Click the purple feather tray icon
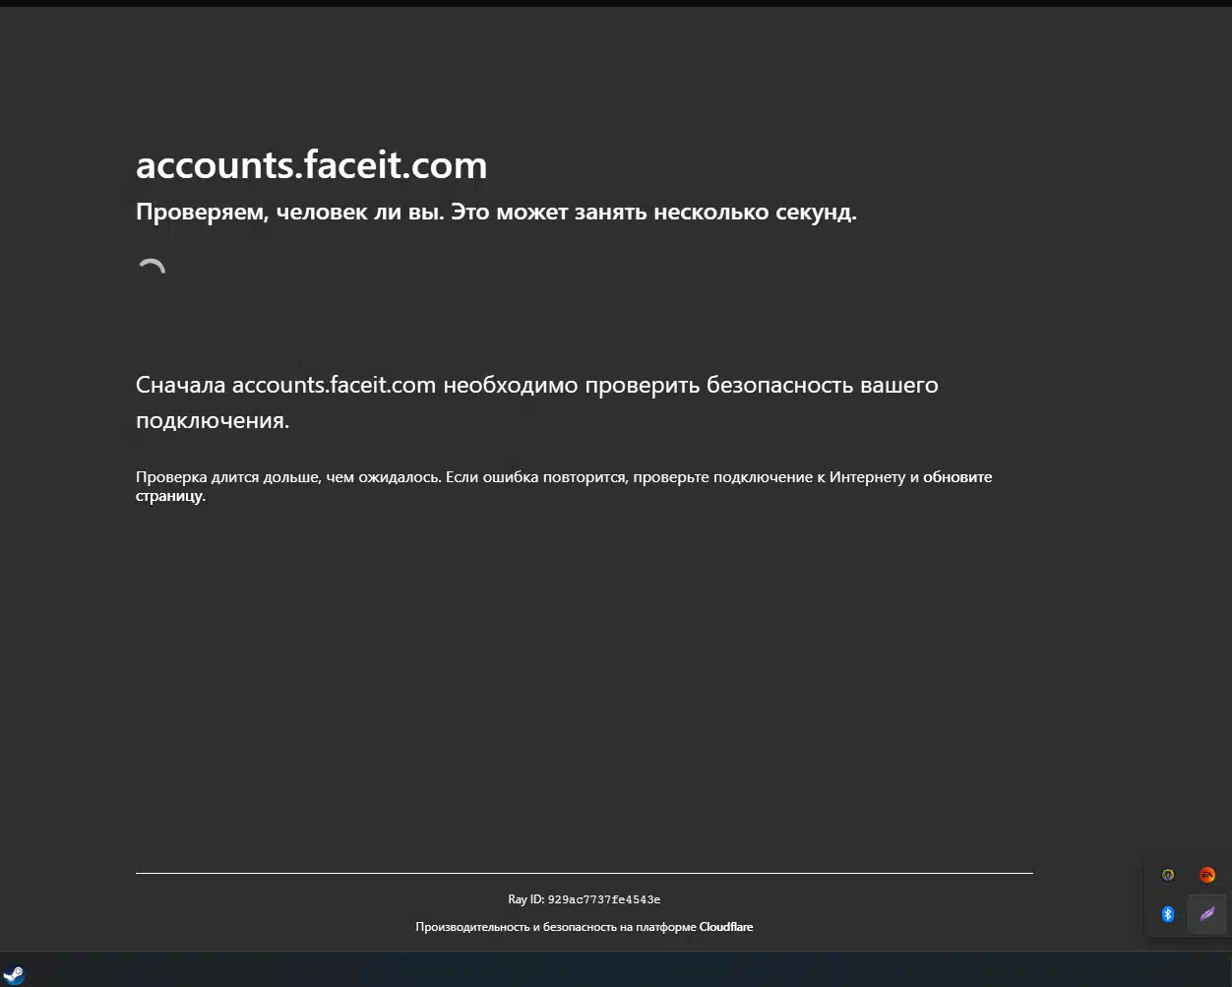The width and height of the screenshot is (1232, 987). pos(1207,914)
